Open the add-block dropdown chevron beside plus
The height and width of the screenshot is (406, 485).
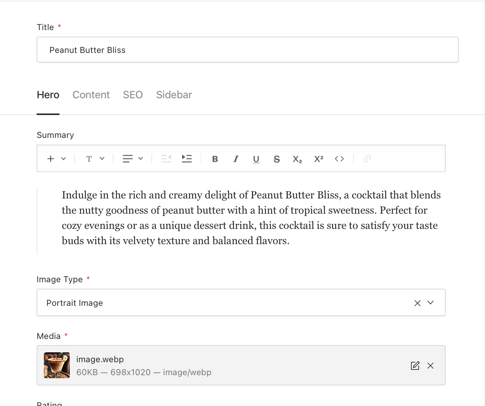point(64,158)
